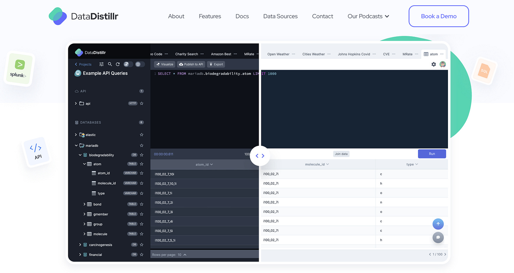Star the api folder entry
Image resolution: width=514 pixels, height=273 pixels.
142,103
